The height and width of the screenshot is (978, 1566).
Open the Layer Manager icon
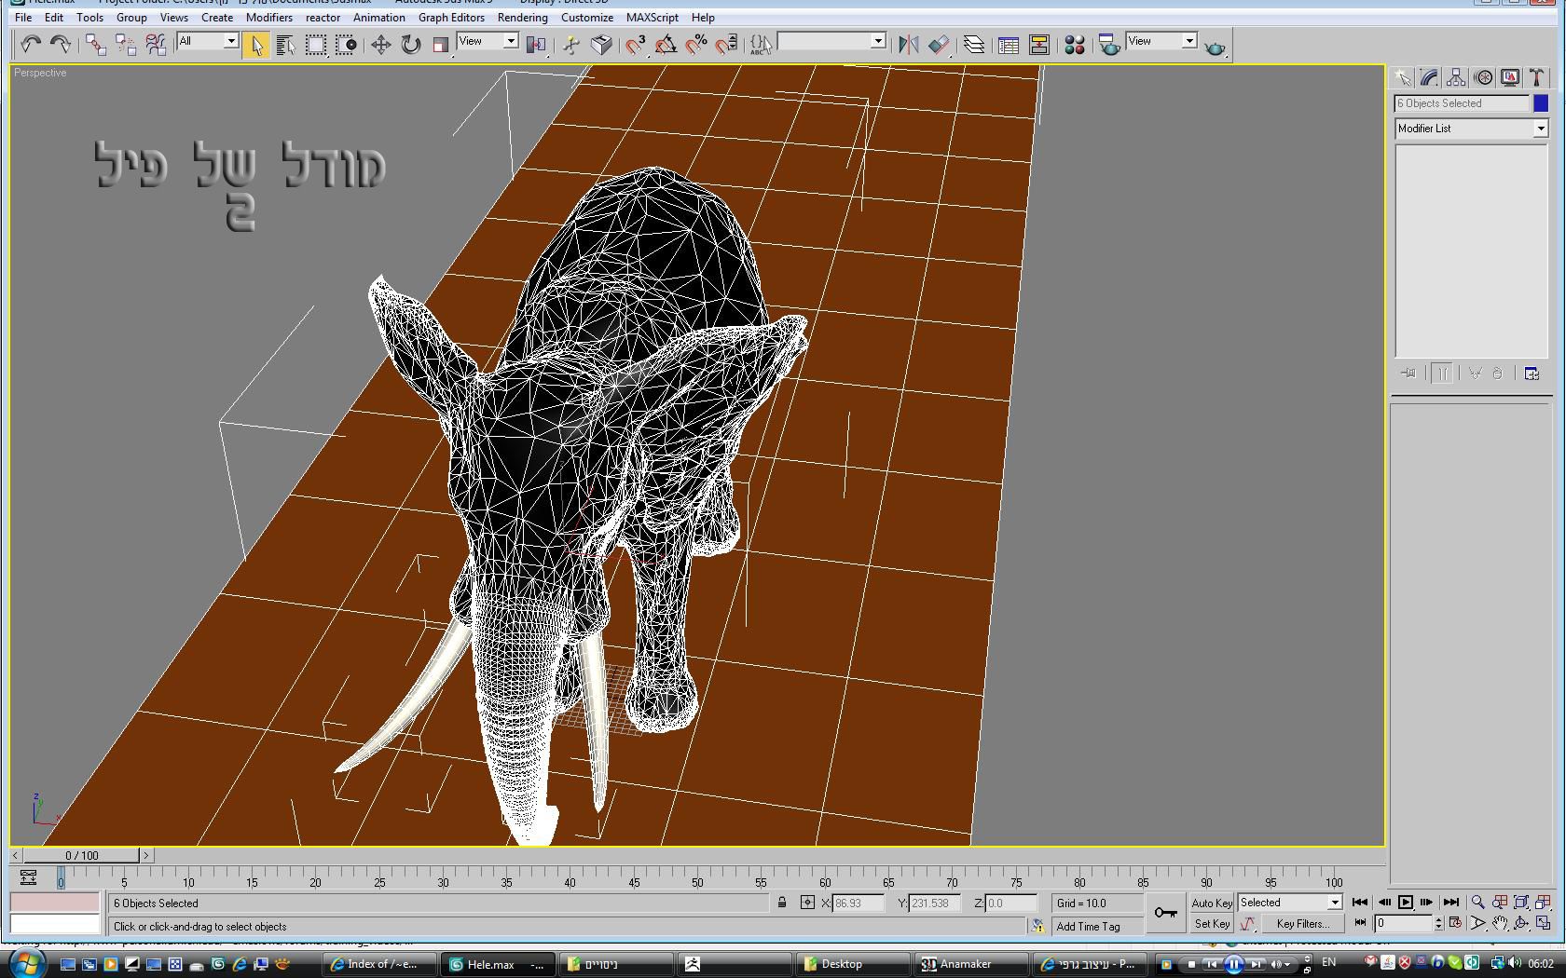(973, 45)
